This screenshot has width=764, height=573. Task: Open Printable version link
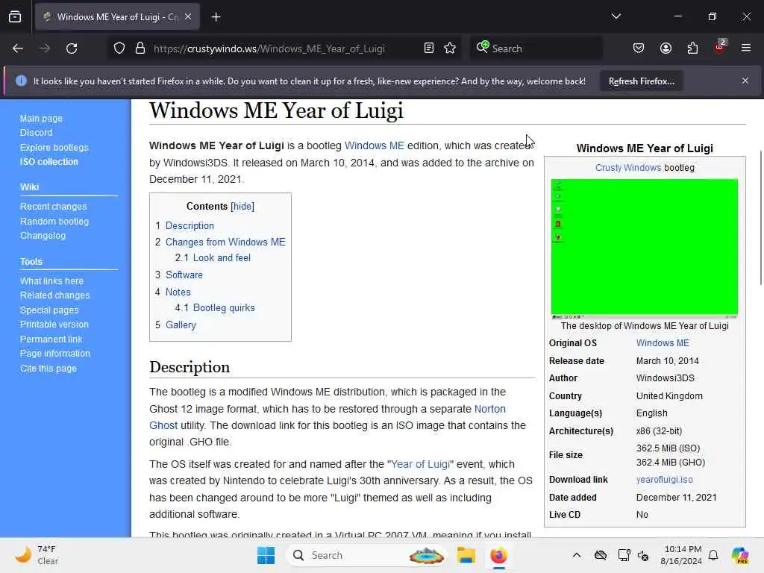pyautogui.click(x=54, y=325)
